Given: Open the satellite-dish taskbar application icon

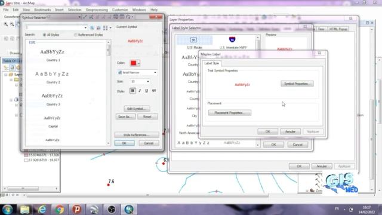Looking at the screenshot, I should click(94, 210).
